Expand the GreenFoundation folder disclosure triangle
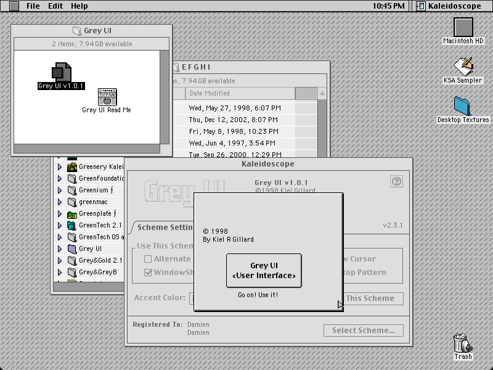 click(x=60, y=179)
